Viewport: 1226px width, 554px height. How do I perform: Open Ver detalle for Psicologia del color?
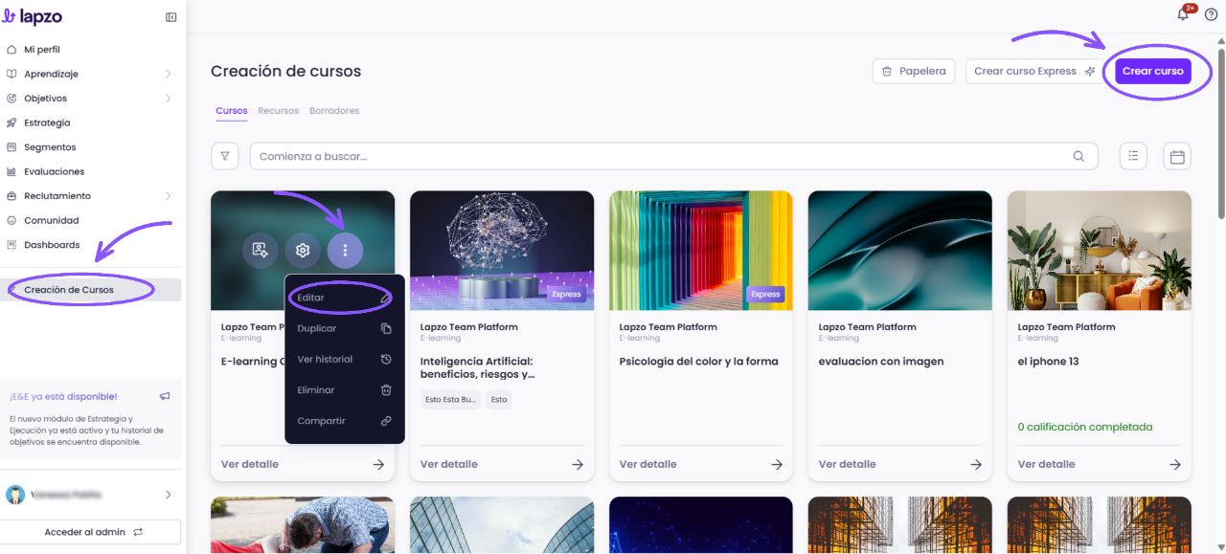(700, 464)
